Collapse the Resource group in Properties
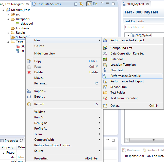This screenshot has height=162, width=164. 4,153
